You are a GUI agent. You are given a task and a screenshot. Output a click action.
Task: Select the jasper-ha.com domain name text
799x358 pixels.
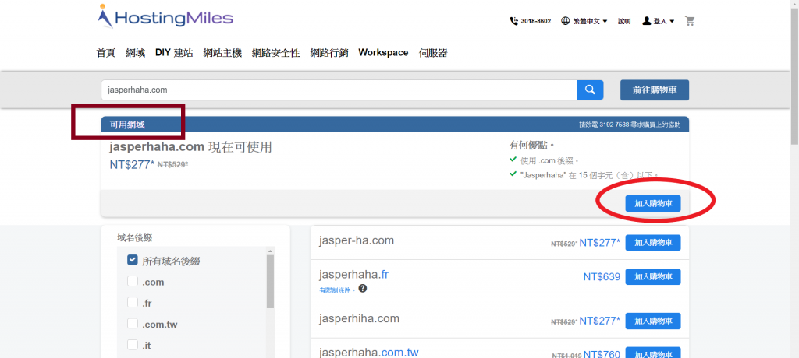[357, 240]
